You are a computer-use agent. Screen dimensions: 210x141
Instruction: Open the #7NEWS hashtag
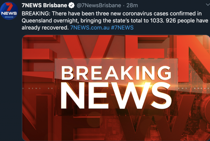point(122,28)
